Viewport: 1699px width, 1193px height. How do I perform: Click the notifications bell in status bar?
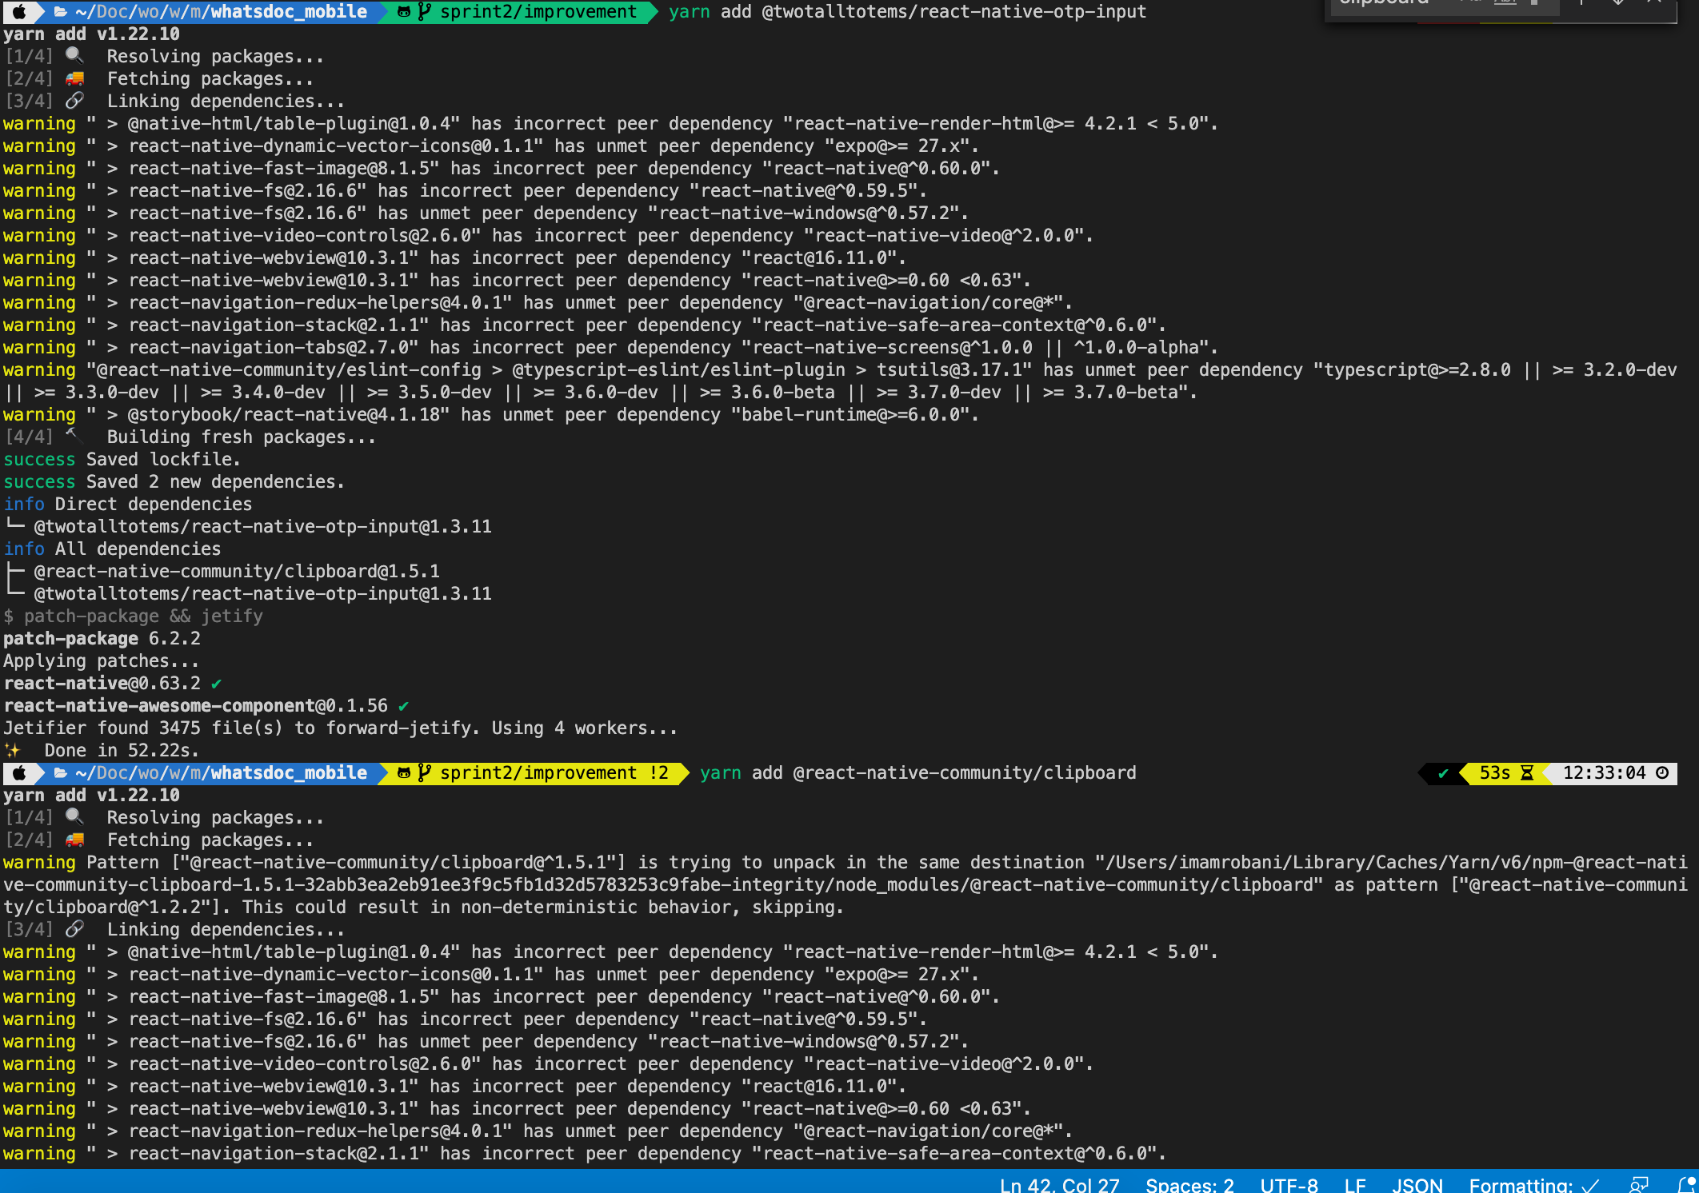[1686, 1184]
